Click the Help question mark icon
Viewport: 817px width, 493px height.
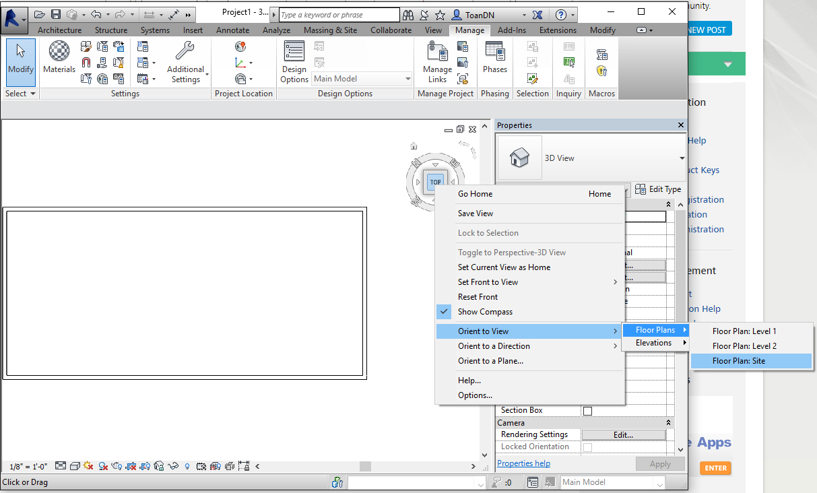point(561,14)
